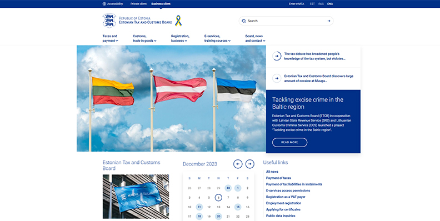Viewport: 440px width, 221px height.
Task: Switch language to EST
Action: [x=312, y=4]
